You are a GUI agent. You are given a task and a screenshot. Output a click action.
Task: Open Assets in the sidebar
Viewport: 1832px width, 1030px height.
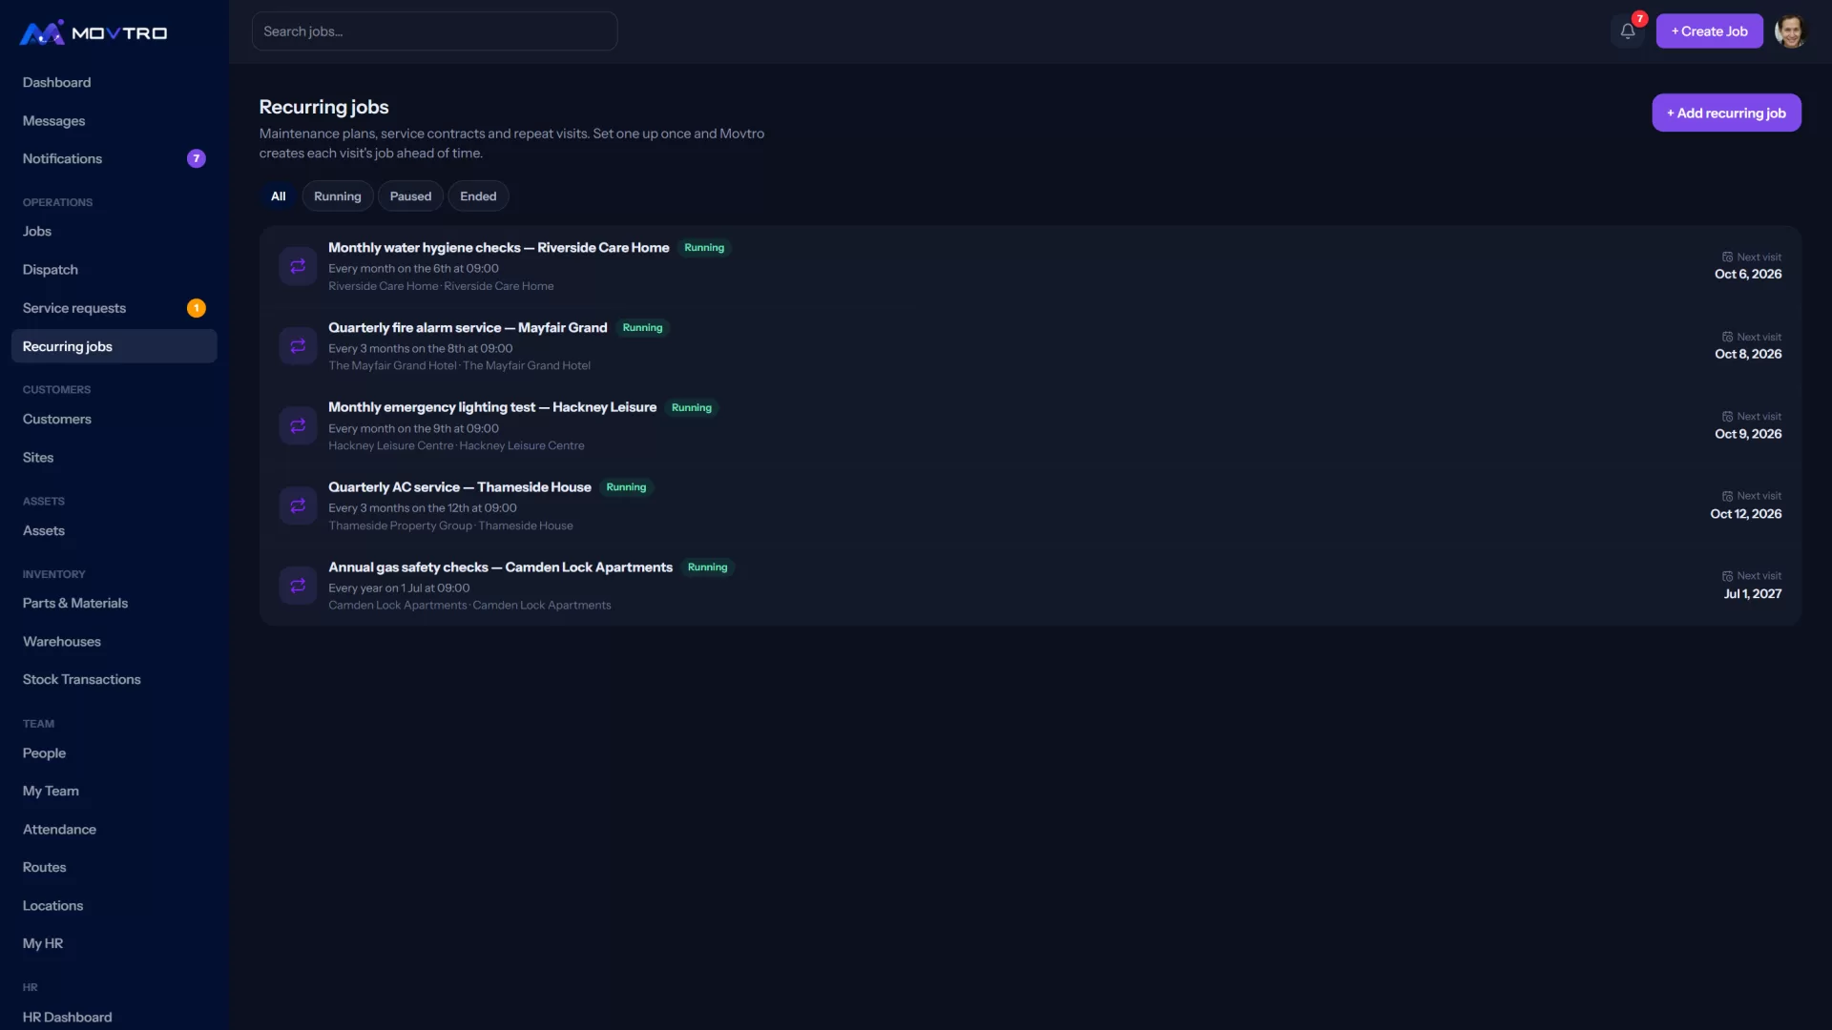click(114, 530)
